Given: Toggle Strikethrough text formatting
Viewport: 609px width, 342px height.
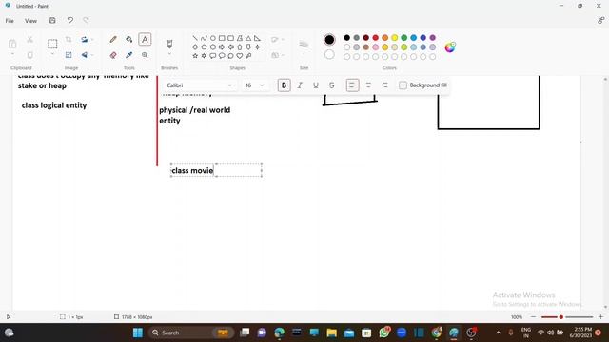Looking at the screenshot, I should 332,85.
